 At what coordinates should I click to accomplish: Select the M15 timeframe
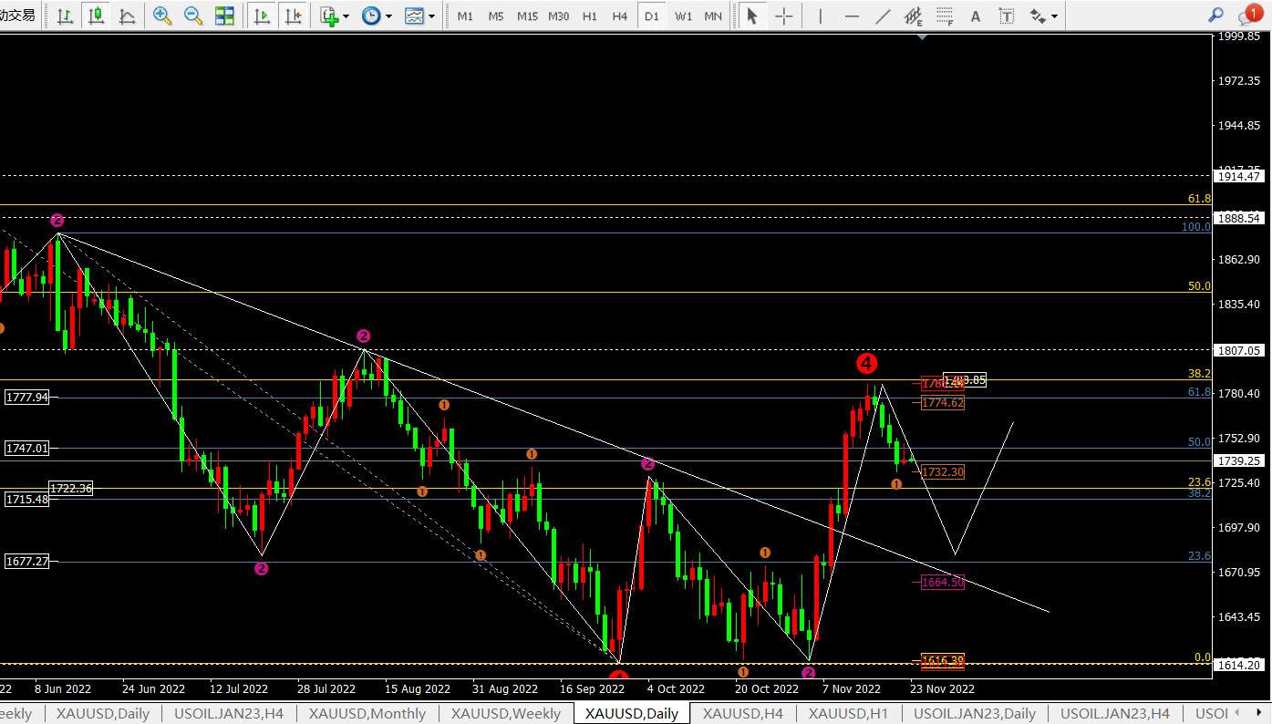(x=527, y=16)
